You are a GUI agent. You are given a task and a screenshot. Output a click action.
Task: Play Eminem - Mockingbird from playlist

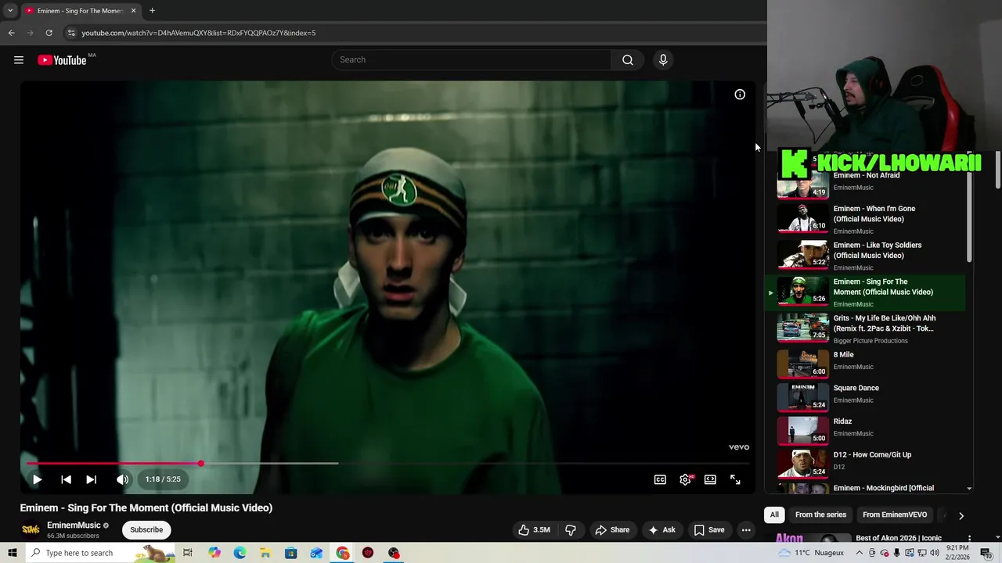865,488
